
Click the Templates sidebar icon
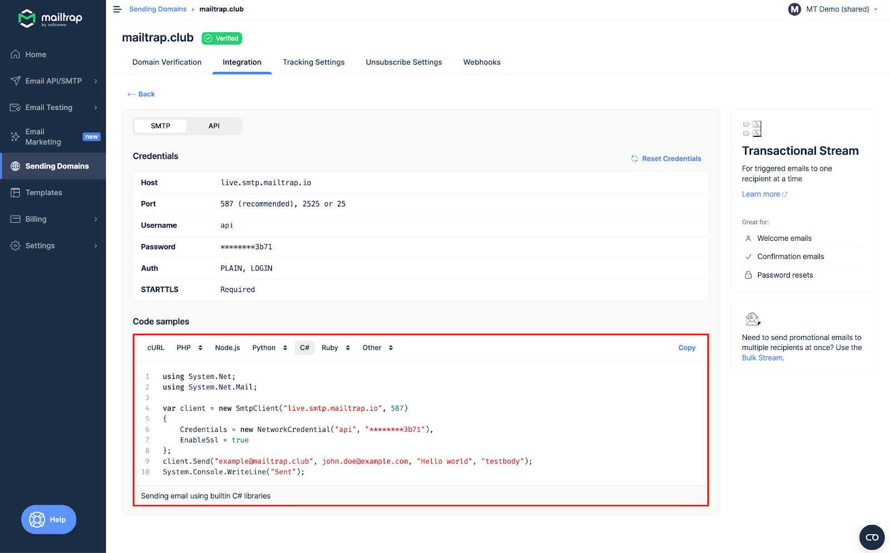coord(16,192)
